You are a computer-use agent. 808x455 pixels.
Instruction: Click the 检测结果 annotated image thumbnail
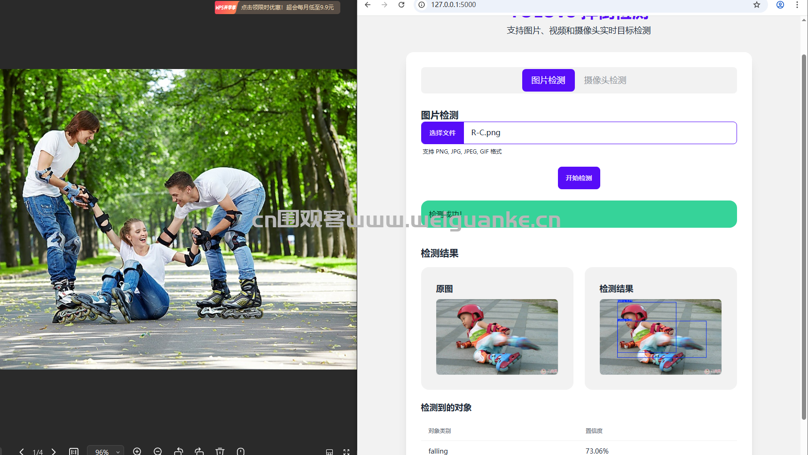point(660,337)
